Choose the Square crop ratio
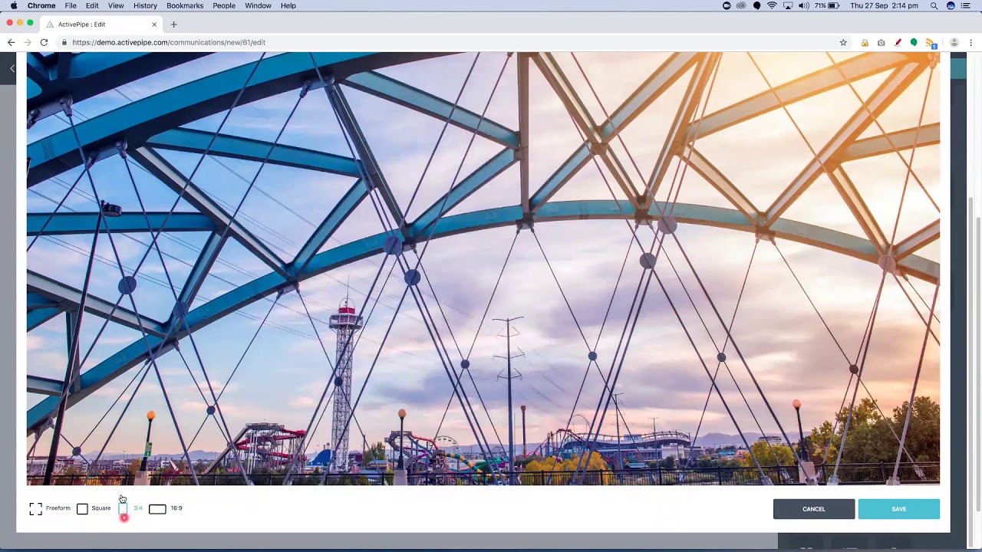Viewport: 982px width, 552px height. (x=94, y=509)
